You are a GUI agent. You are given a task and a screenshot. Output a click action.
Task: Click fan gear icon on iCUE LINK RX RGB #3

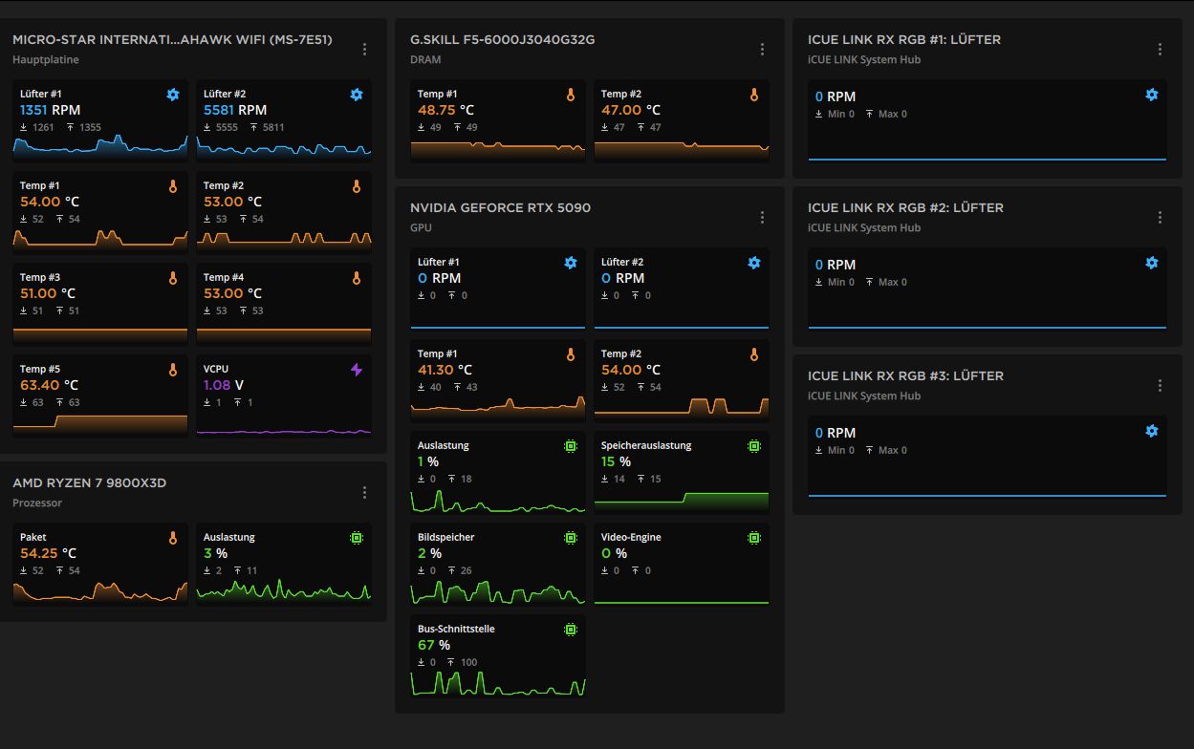1152,431
